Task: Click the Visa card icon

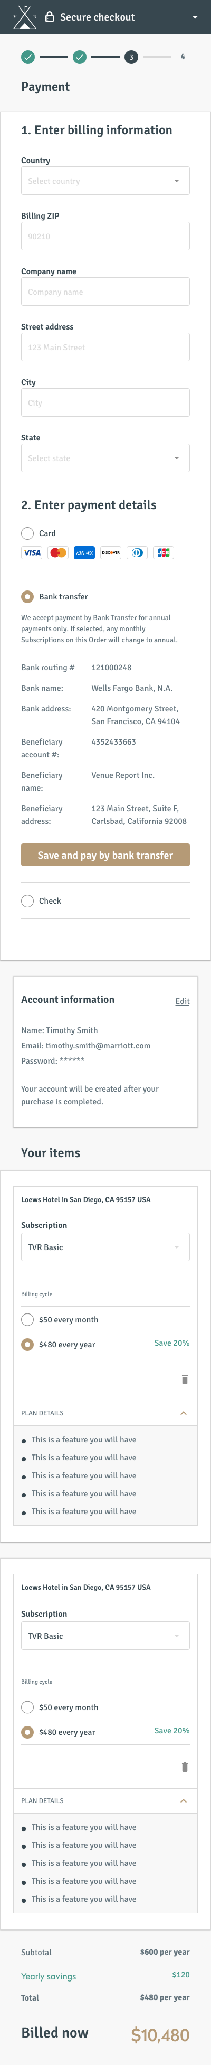Action: [32, 552]
